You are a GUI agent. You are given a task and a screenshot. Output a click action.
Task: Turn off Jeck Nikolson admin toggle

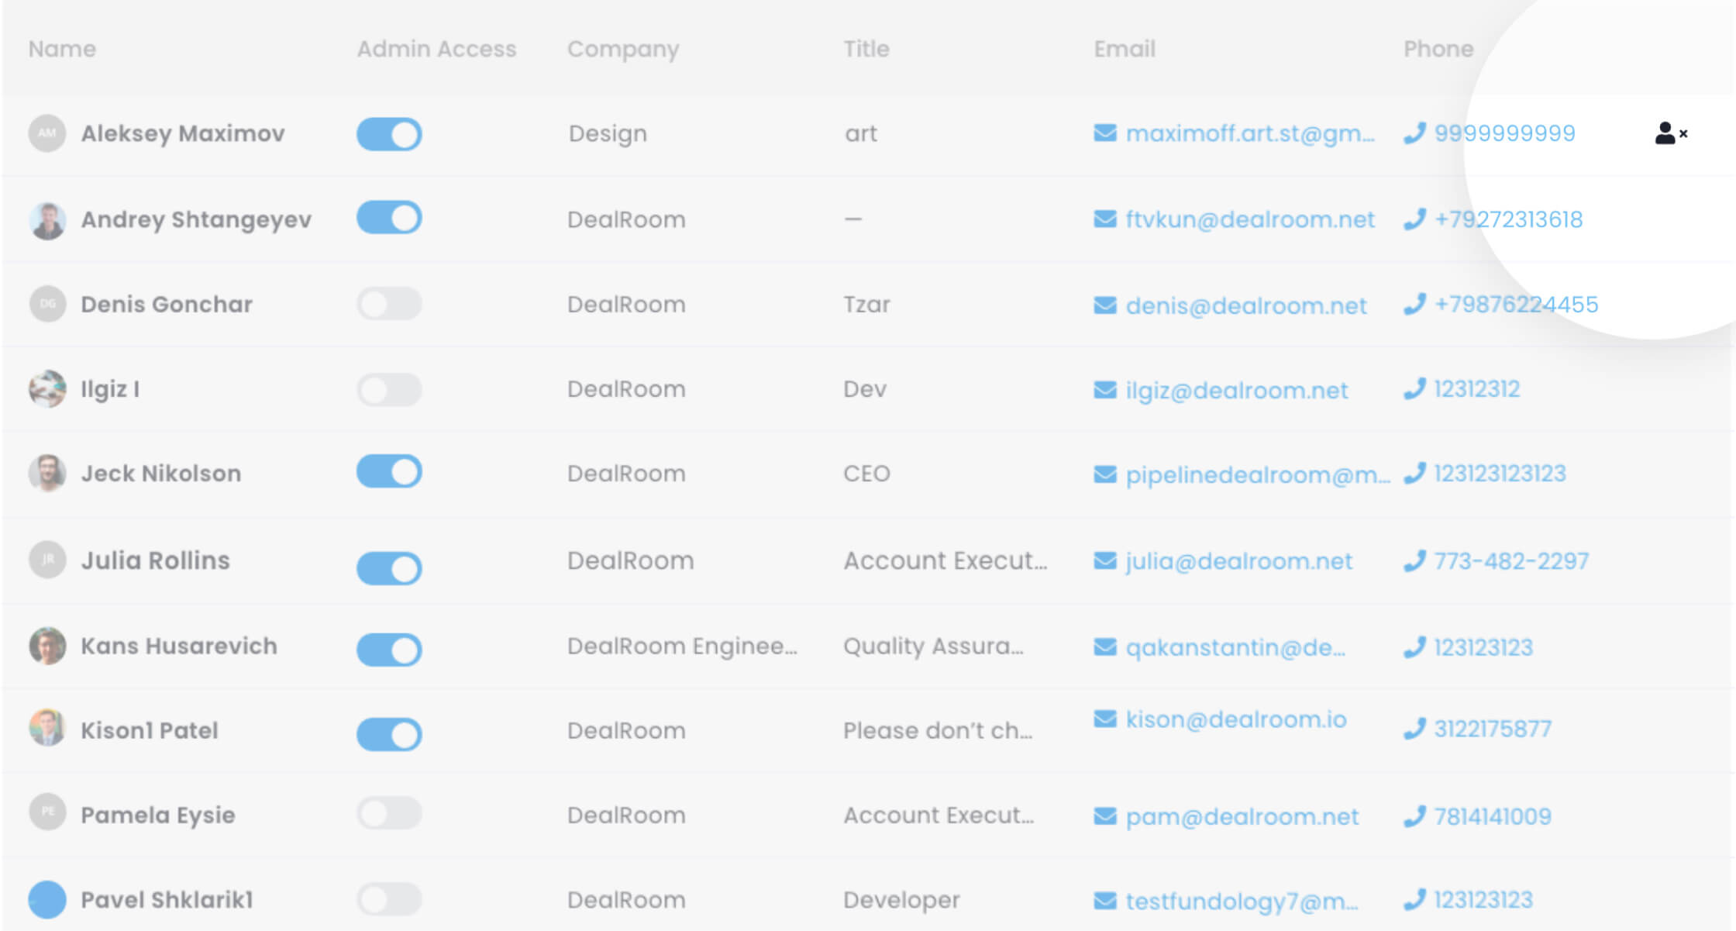coord(389,471)
